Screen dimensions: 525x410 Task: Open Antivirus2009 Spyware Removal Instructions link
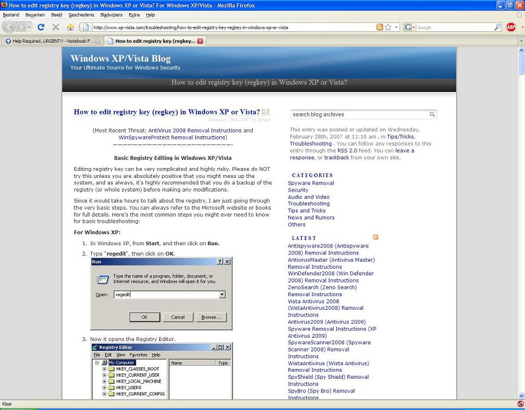coord(332,329)
